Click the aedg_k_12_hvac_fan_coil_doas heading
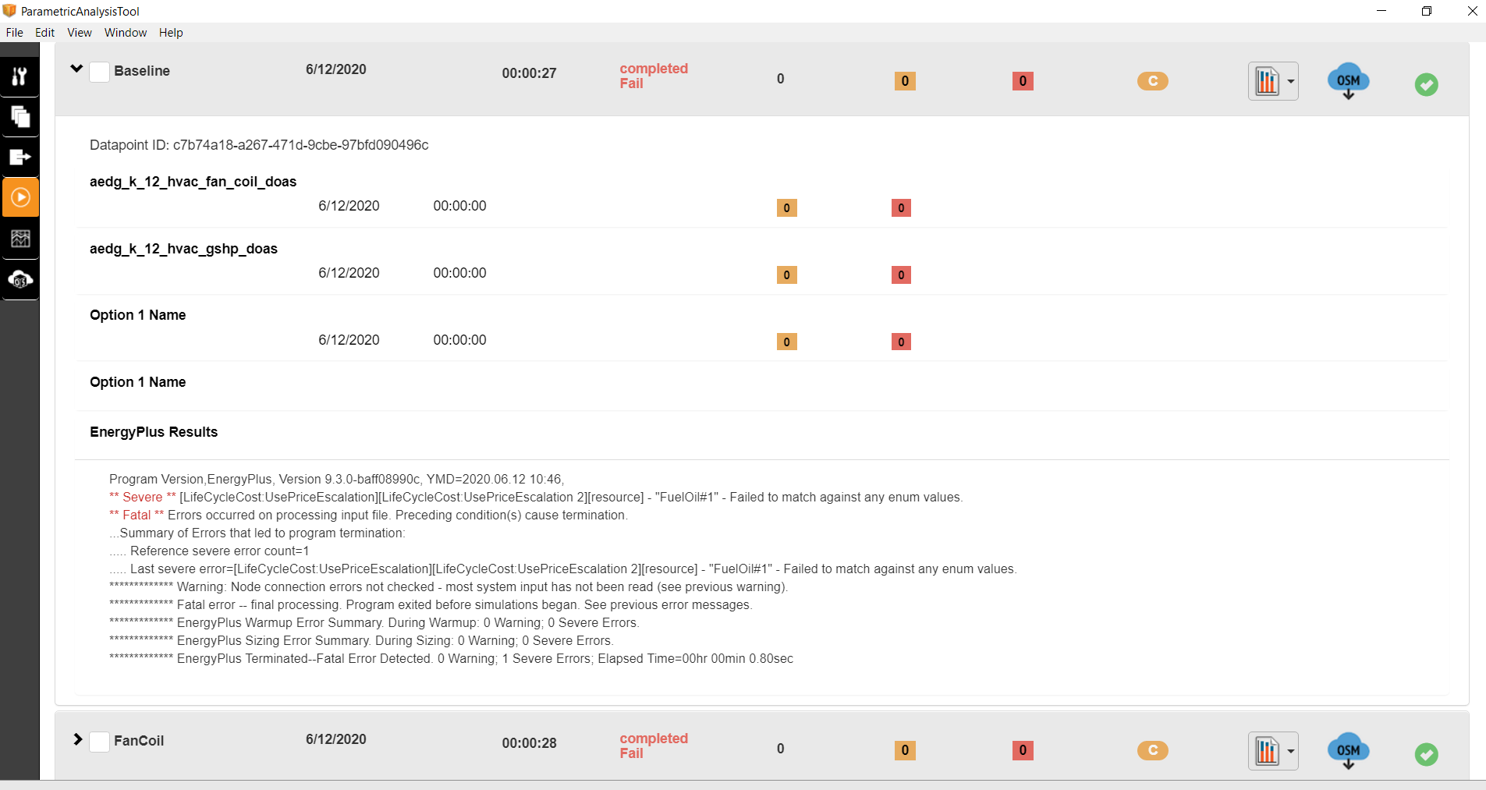This screenshot has width=1486, height=790. (x=192, y=182)
